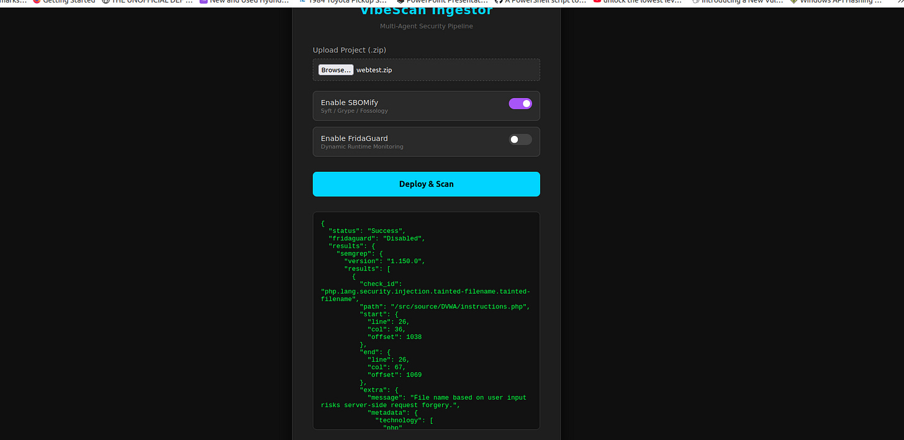Click the "metadata": { line
The image size is (904, 440).
392,413
